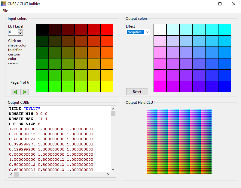Click the down arrow of CUBE text scrollbar
The image size is (241, 188).
coord(113,169)
